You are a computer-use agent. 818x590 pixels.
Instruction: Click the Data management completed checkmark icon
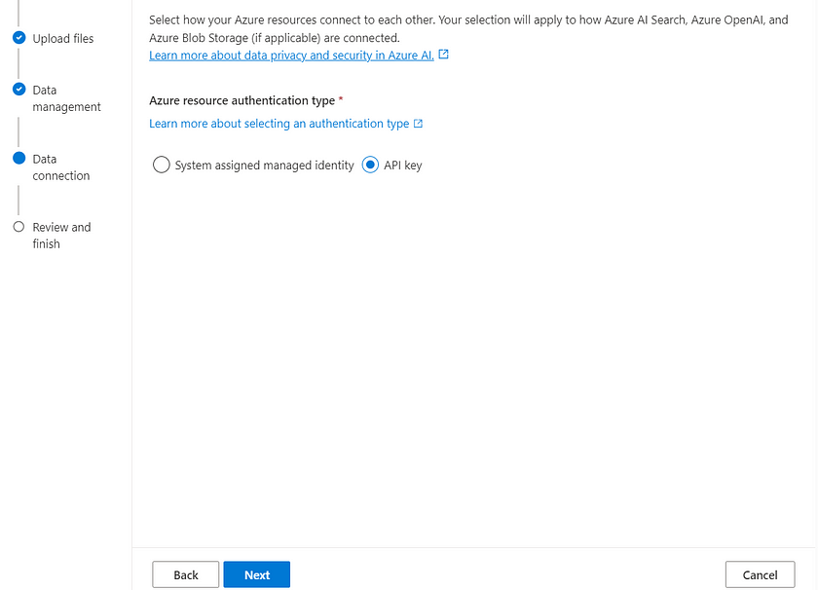19,90
